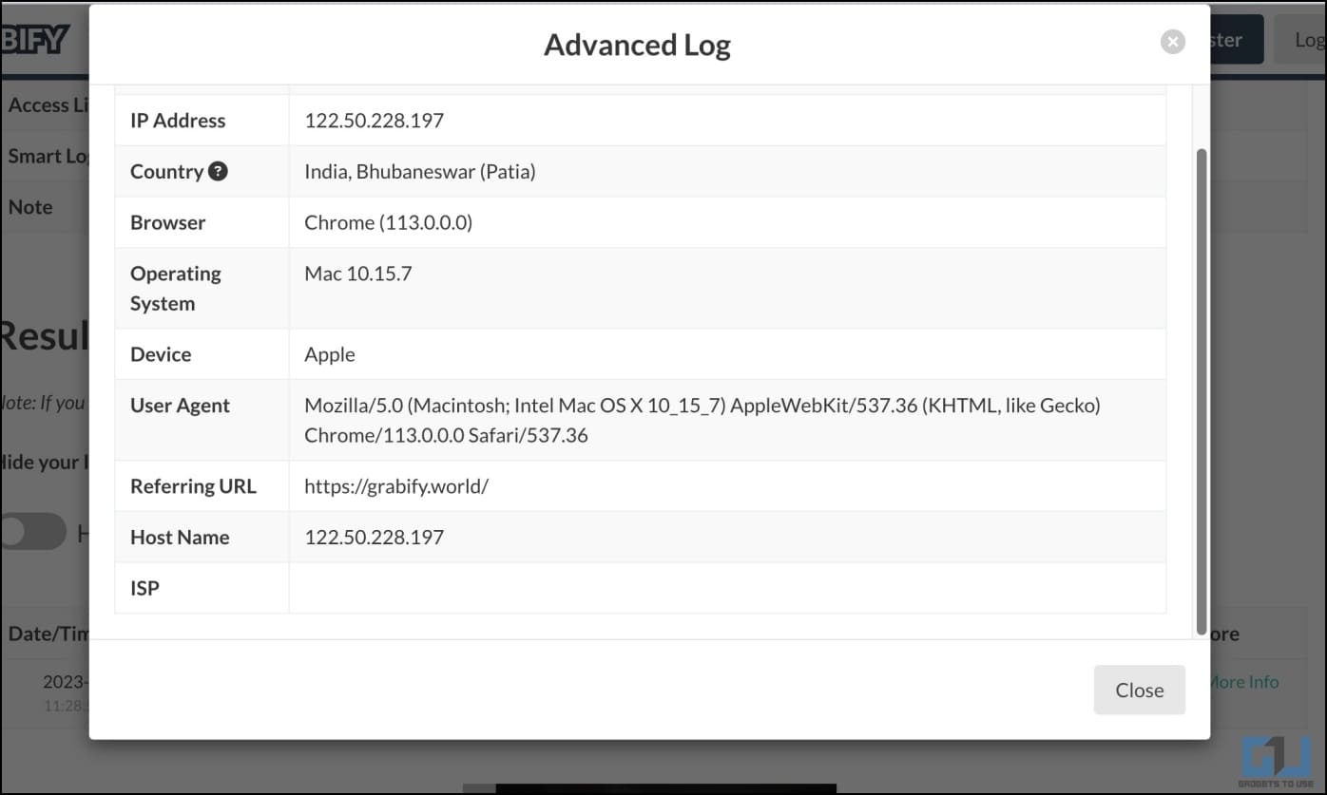The height and width of the screenshot is (795, 1327).
Task: Click the ISP row label
Action: pos(144,589)
